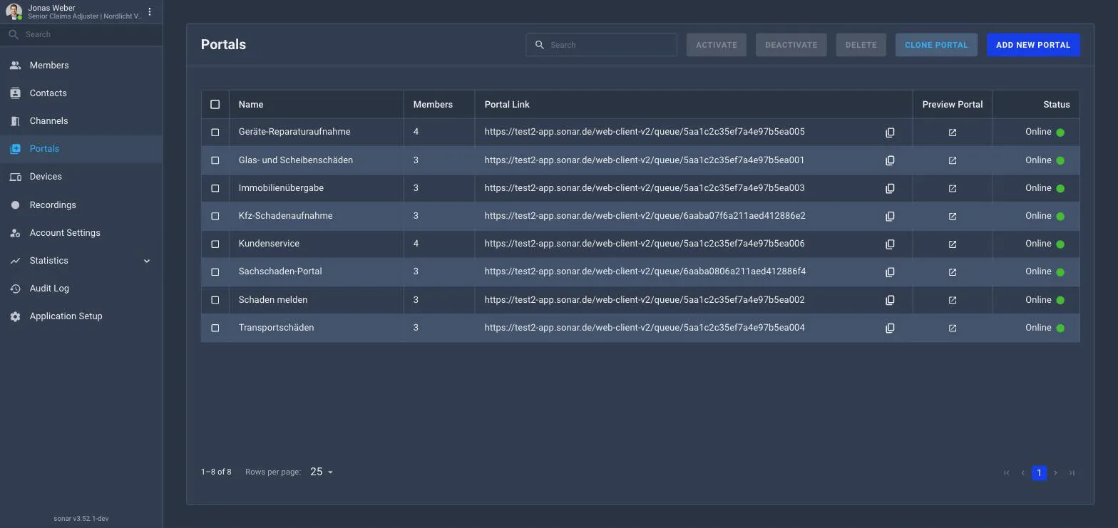Copy the Immobilienübergabe portal link
The height and width of the screenshot is (528, 1118).
pyautogui.click(x=890, y=188)
